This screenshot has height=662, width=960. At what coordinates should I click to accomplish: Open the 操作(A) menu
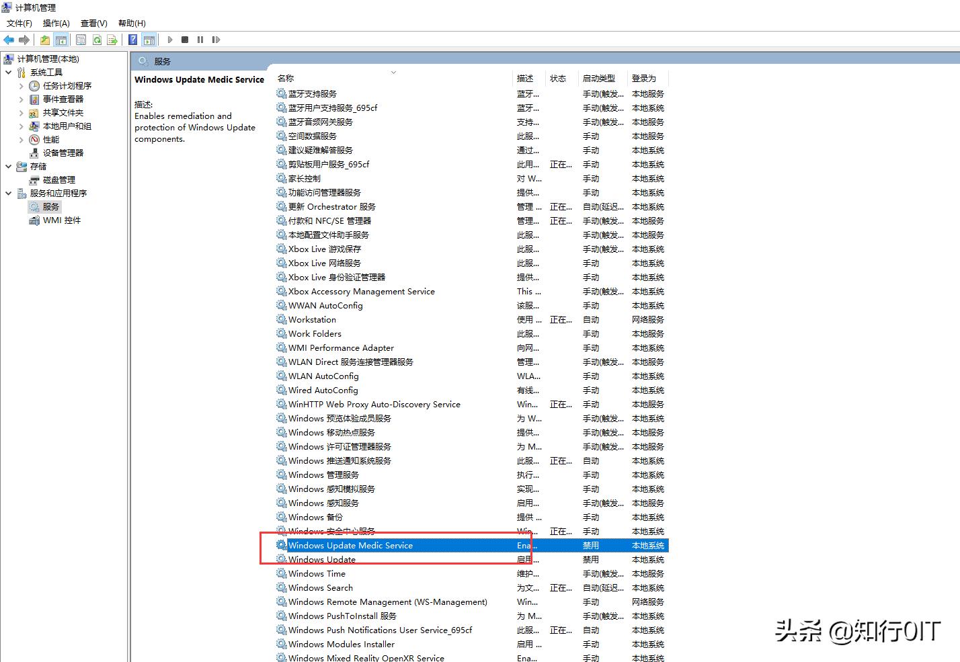56,23
